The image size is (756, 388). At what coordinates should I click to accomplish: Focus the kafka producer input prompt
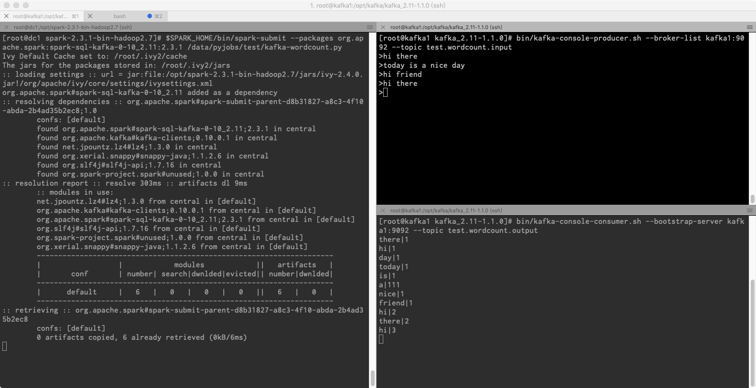(x=385, y=93)
